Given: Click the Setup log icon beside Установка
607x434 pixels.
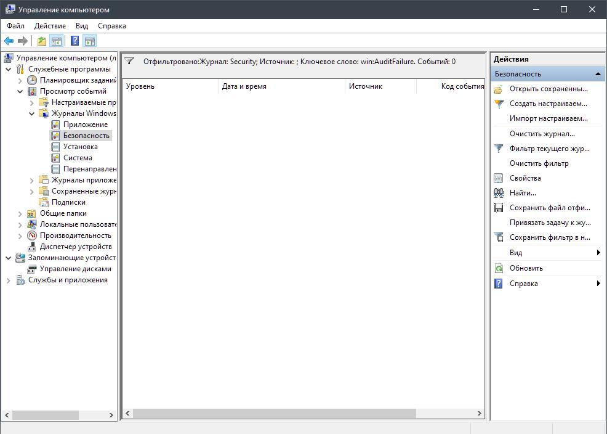Looking at the screenshot, I should tap(56, 147).
